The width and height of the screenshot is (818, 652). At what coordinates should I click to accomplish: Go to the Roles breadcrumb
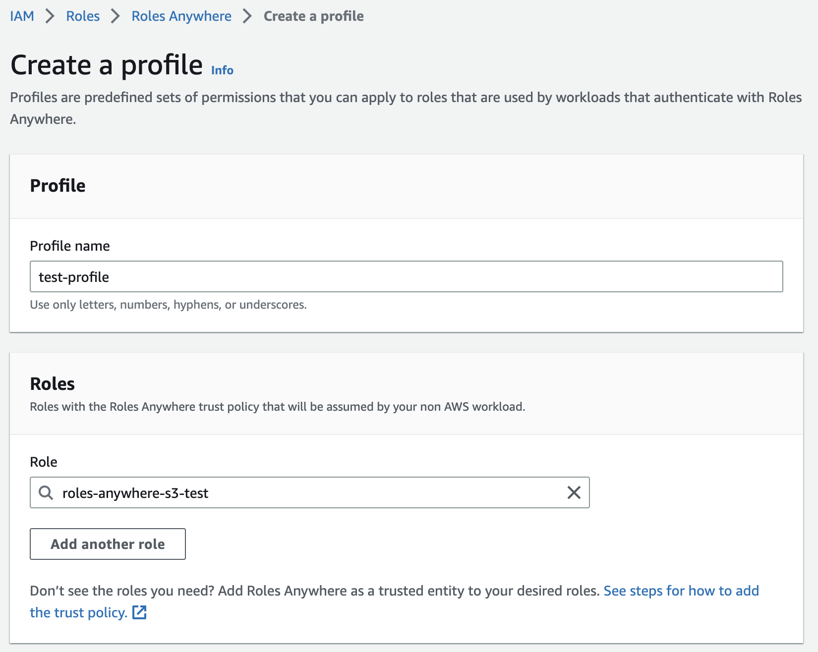tap(83, 16)
